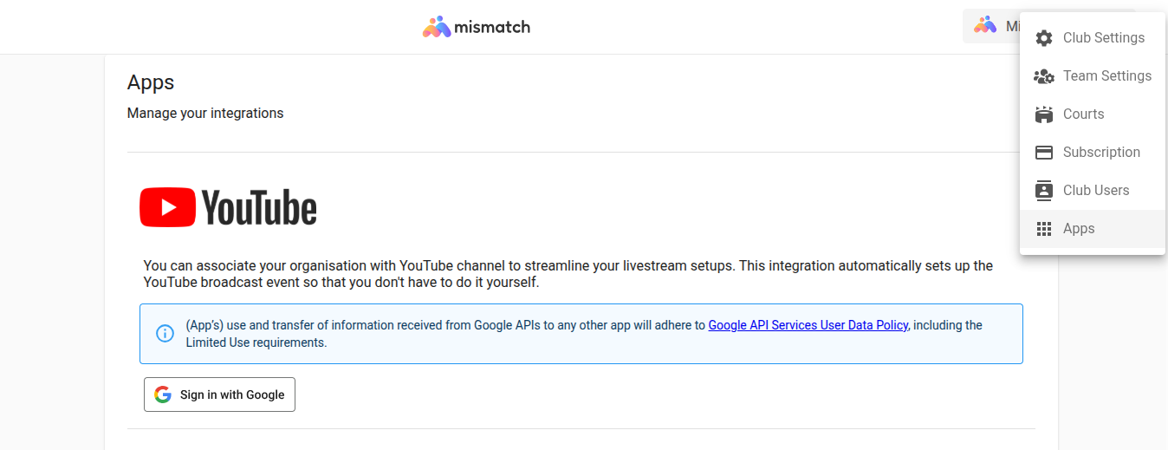Click the YouTube logo
Image resolution: width=1168 pixels, height=450 pixels.
point(229,208)
